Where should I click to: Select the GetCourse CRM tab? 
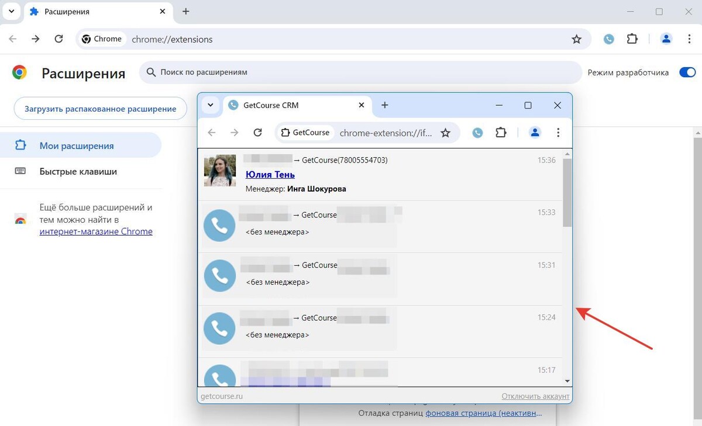click(x=297, y=105)
